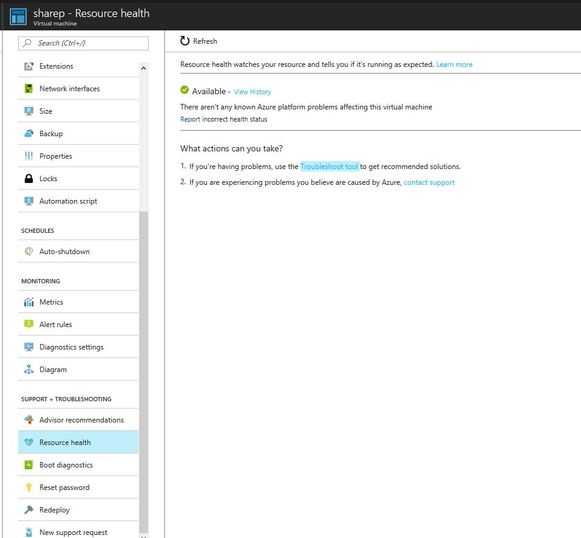Viewport: 581px width, 538px height.
Task: Click the Extensions icon in the sidebar
Action: (29, 66)
